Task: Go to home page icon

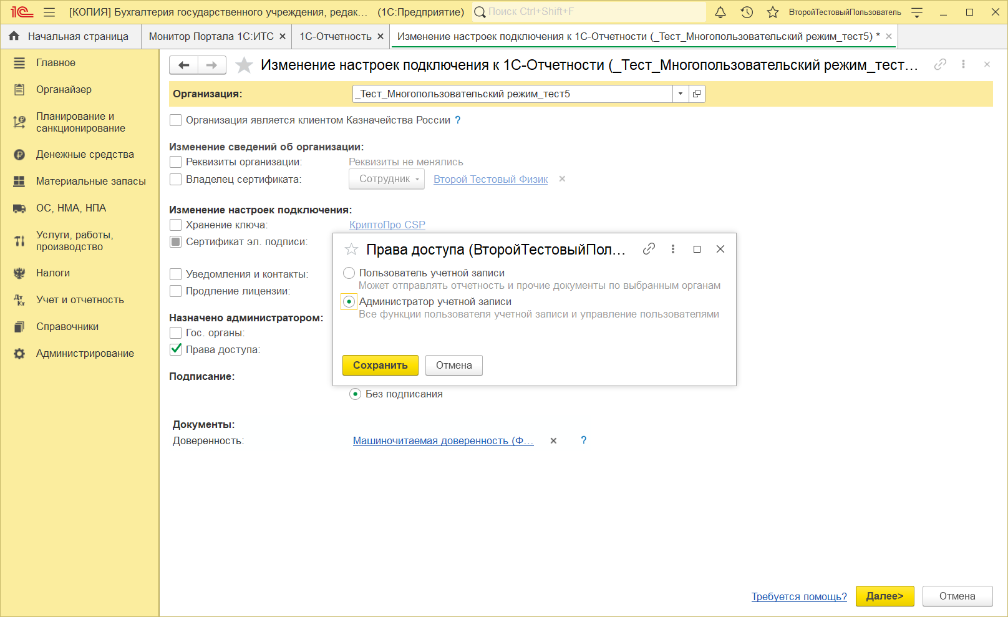Action: tap(14, 36)
